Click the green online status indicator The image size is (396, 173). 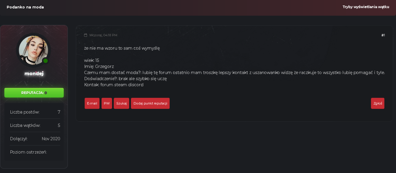tap(46, 61)
